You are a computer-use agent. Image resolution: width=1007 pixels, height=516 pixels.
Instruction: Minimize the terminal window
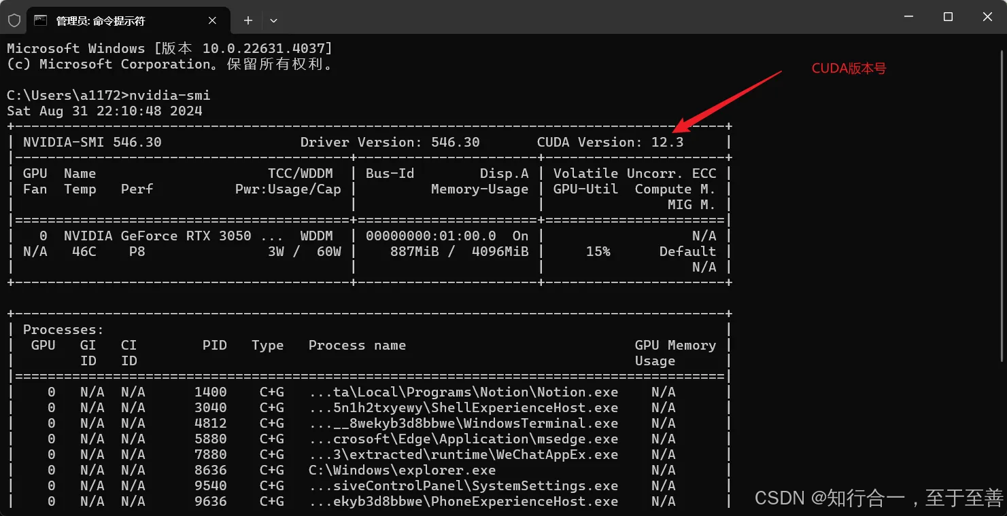908,17
